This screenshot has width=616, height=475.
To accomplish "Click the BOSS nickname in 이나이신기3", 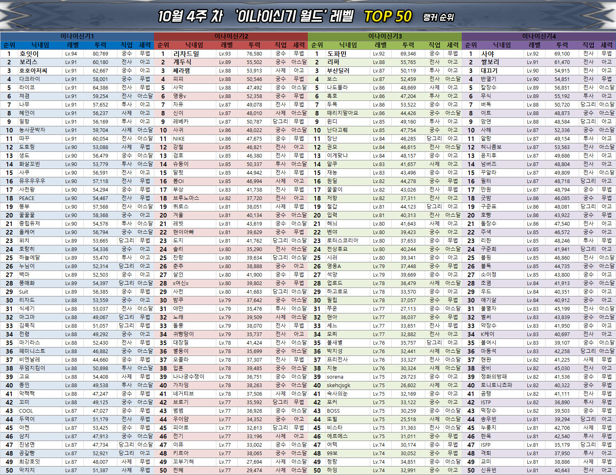I will [333, 411].
